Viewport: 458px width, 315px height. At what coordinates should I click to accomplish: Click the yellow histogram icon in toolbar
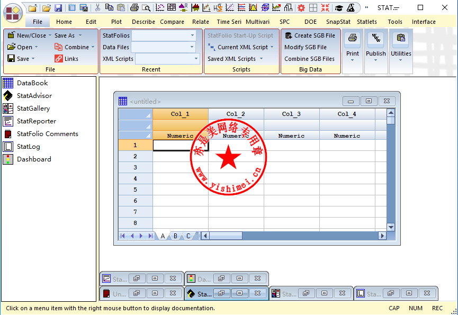[253, 7]
